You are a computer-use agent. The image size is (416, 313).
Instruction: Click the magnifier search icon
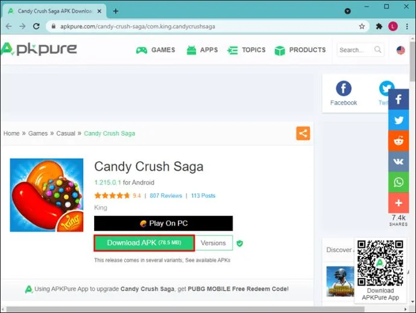click(378, 49)
